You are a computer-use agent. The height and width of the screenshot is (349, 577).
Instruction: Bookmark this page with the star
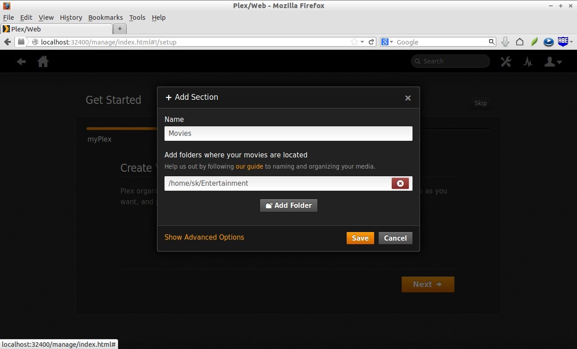[x=354, y=42]
